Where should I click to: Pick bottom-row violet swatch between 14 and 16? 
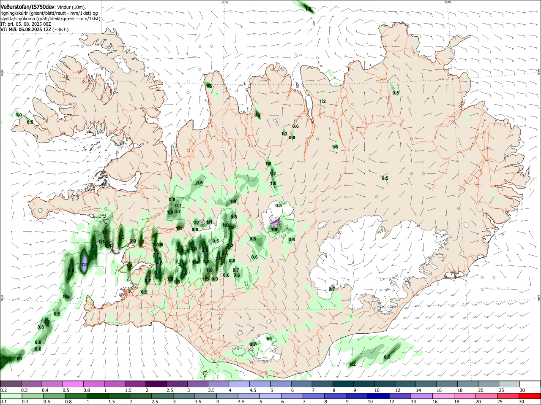422,396
